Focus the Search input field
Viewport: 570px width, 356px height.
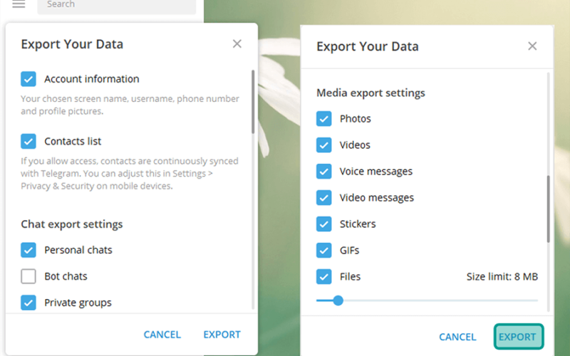[x=117, y=5]
